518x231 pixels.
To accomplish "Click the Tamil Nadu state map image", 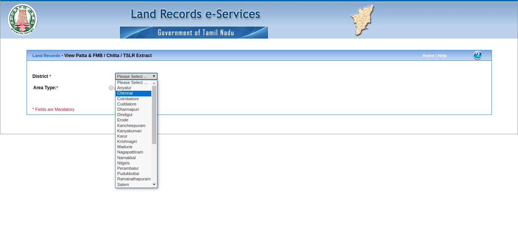I will 363,20.
